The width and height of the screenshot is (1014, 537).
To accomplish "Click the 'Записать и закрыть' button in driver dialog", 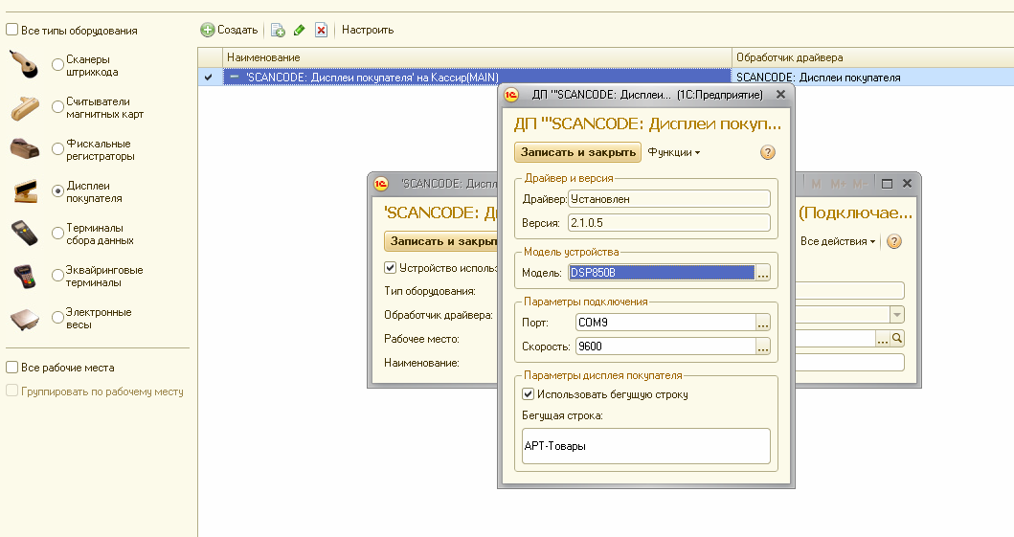I will tap(577, 152).
